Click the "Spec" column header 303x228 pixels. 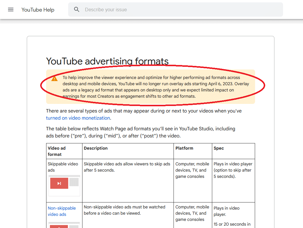click(x=219, y=148)
